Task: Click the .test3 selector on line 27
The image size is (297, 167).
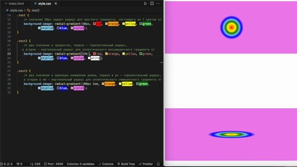Action: pos(22,71)
